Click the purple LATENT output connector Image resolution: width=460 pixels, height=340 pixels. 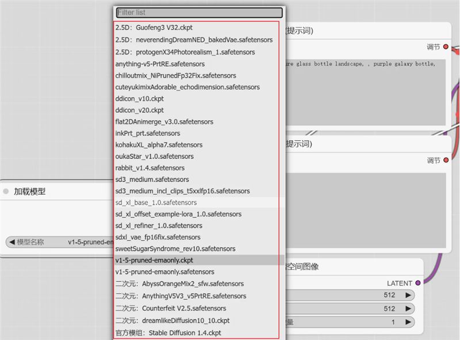coord(418,283)
